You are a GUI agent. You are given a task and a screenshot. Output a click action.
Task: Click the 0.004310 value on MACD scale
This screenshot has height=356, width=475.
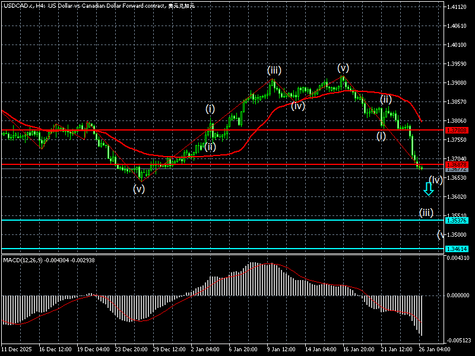tap(458, 258)
